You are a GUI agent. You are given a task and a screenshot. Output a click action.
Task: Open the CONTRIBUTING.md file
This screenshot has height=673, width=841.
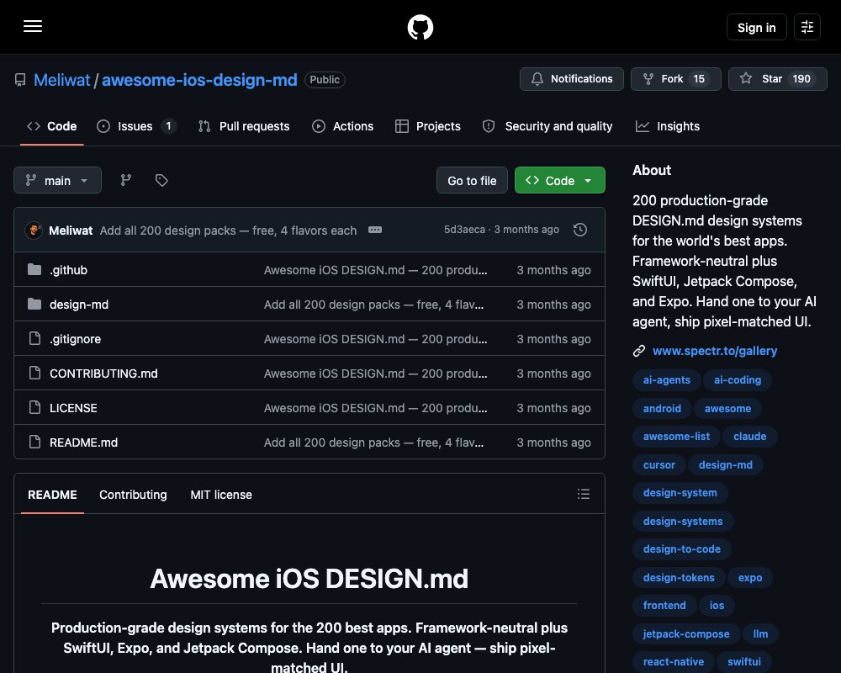103,374
